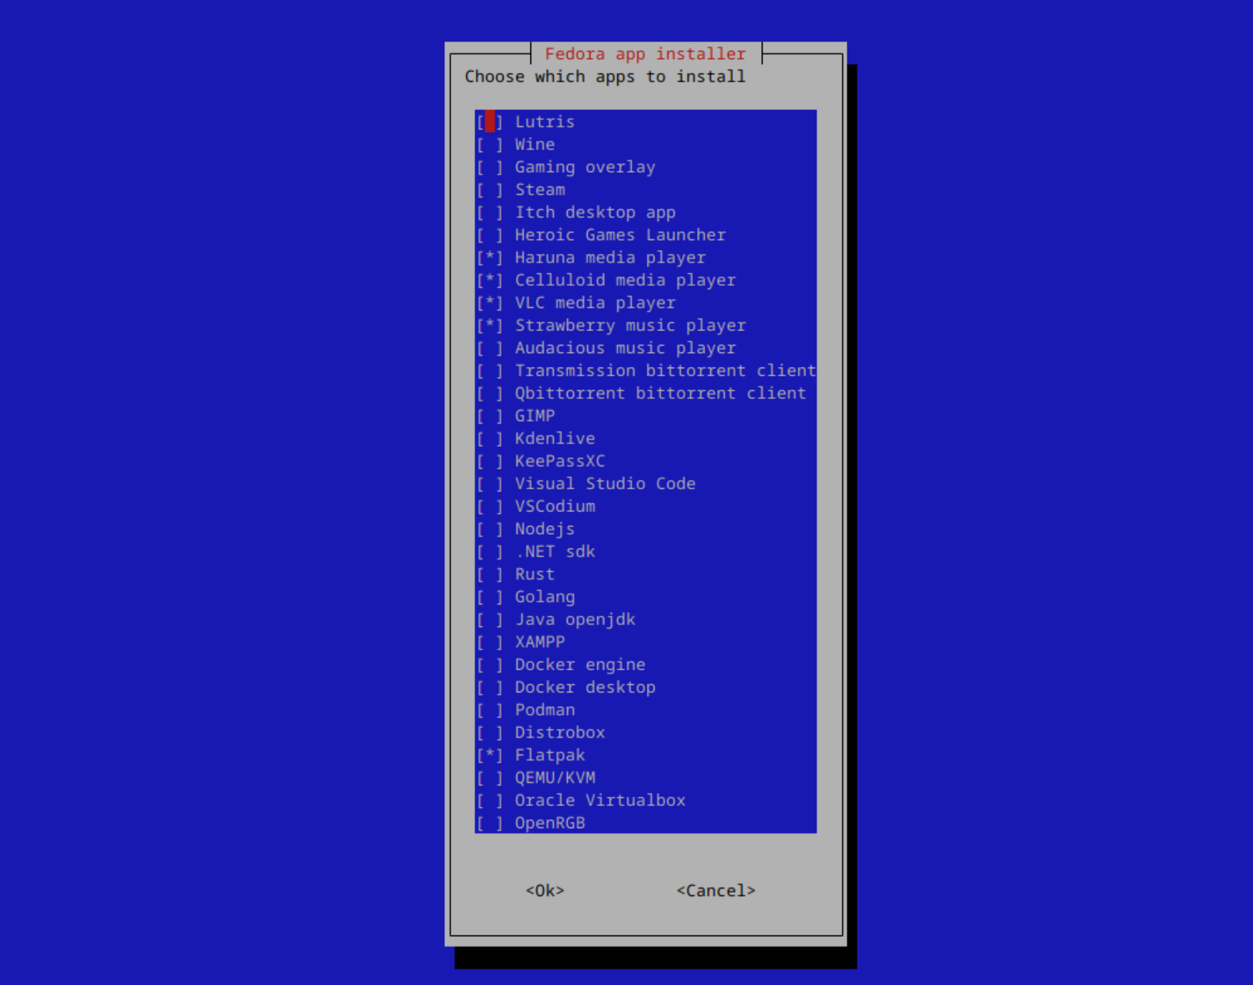The width and height of the screenshot is (1253, 985).
Task: Check Audacious music player
Action: coord(490,348)
